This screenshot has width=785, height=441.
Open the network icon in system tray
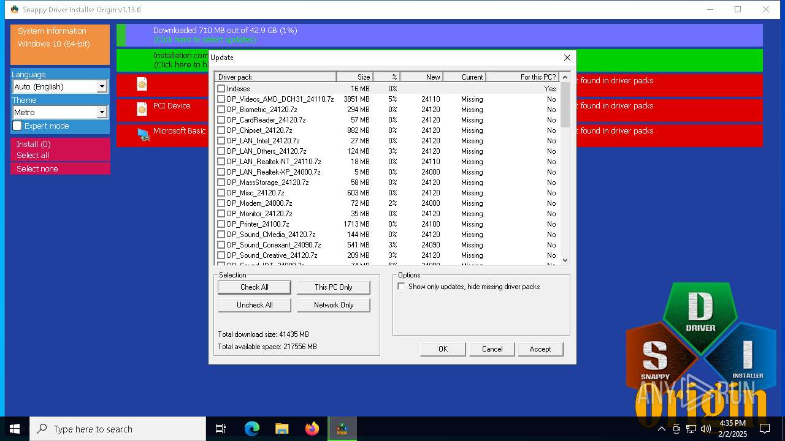(x=691, y=429)
